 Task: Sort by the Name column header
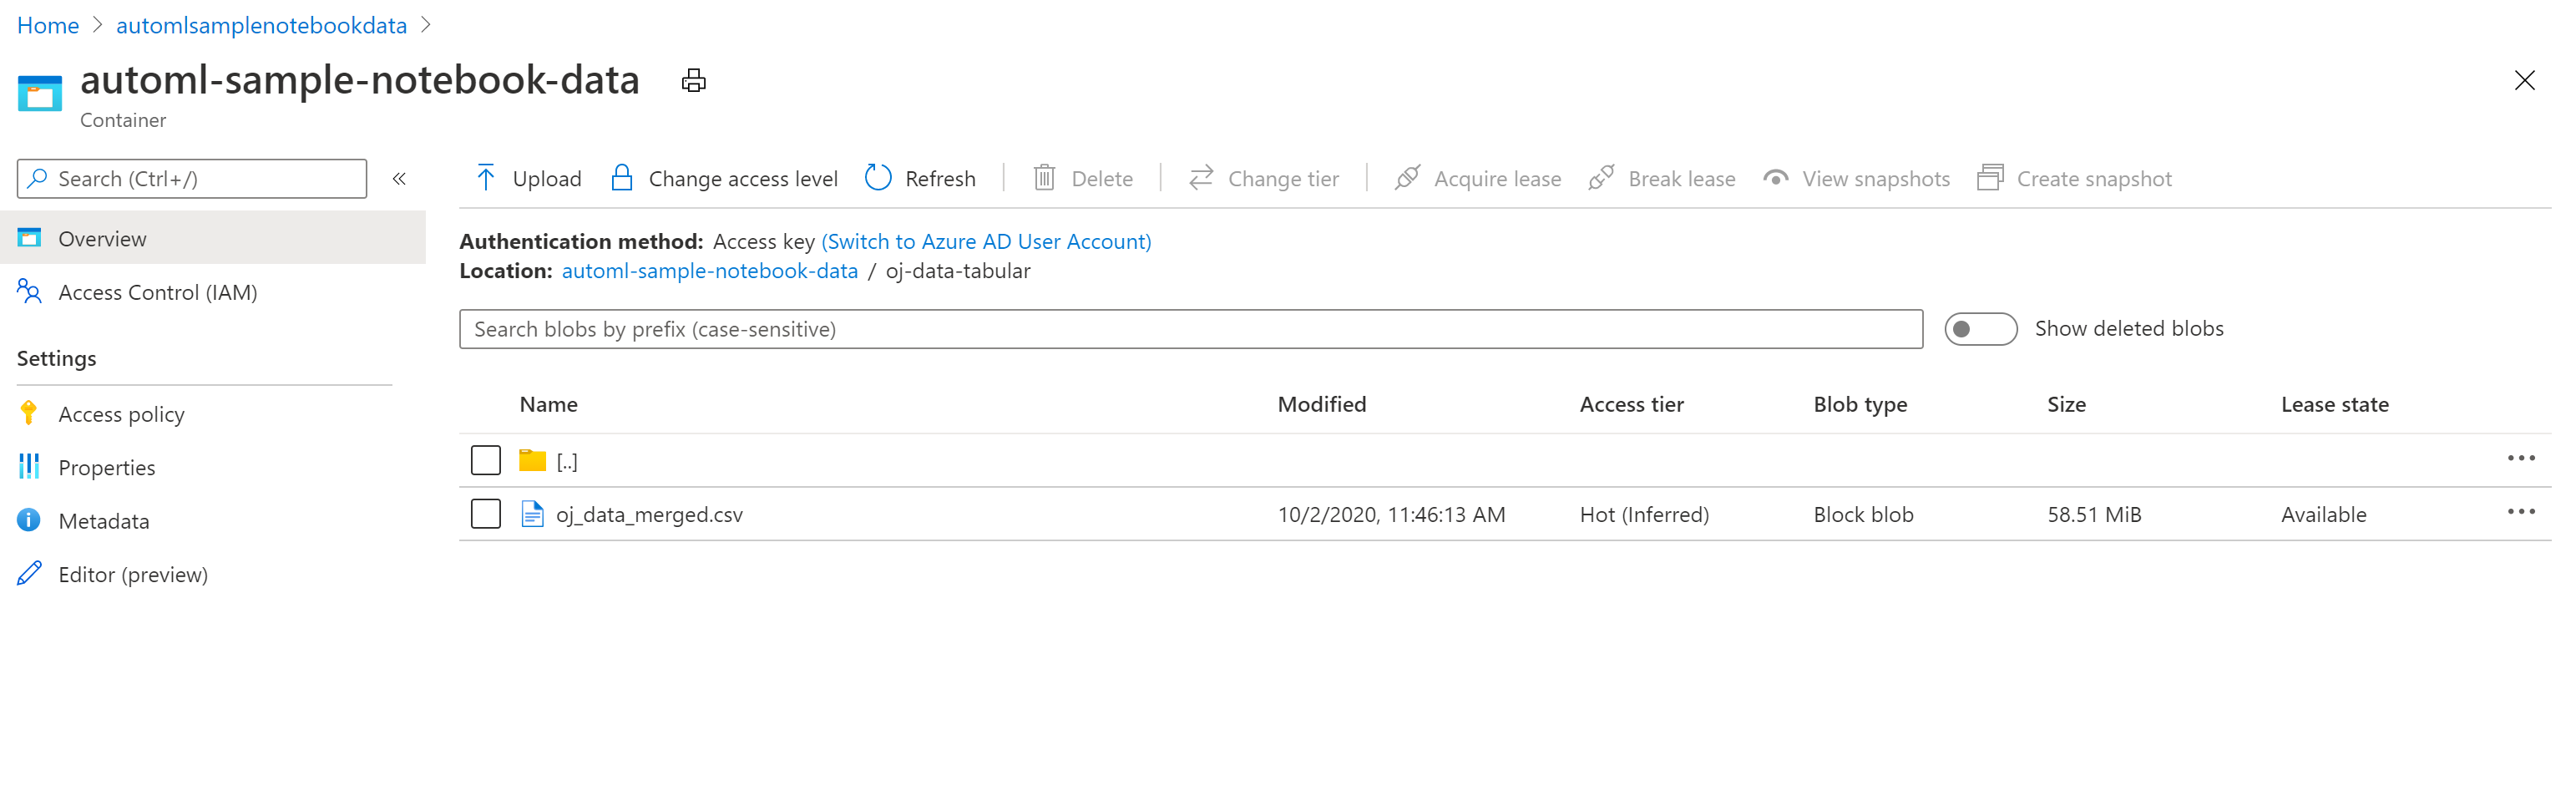click(x=548, y=404)
